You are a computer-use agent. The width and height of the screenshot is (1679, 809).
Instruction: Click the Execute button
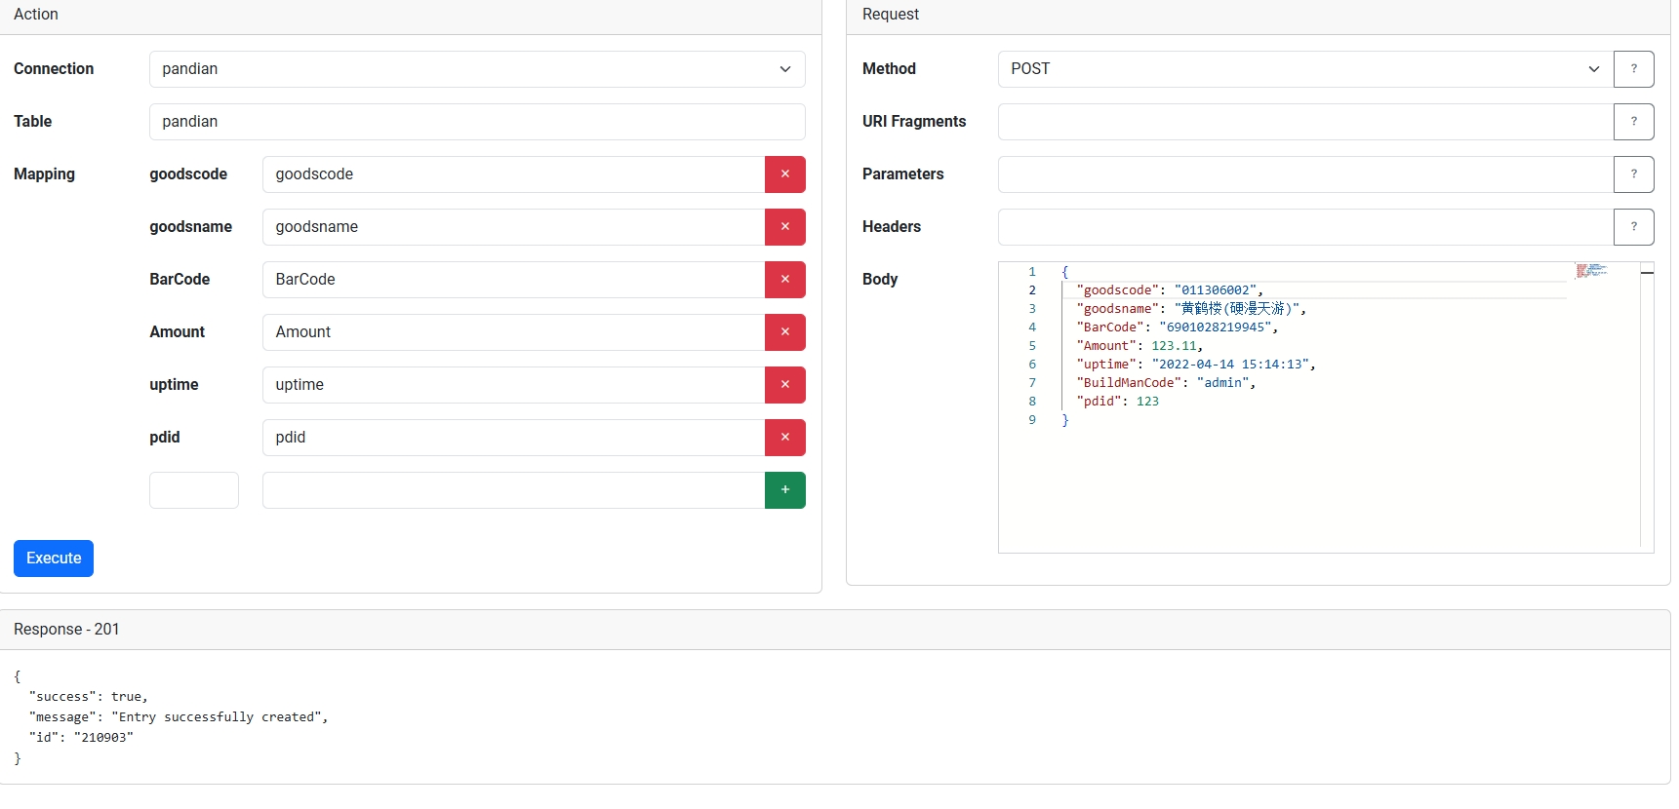coord(54,559)
